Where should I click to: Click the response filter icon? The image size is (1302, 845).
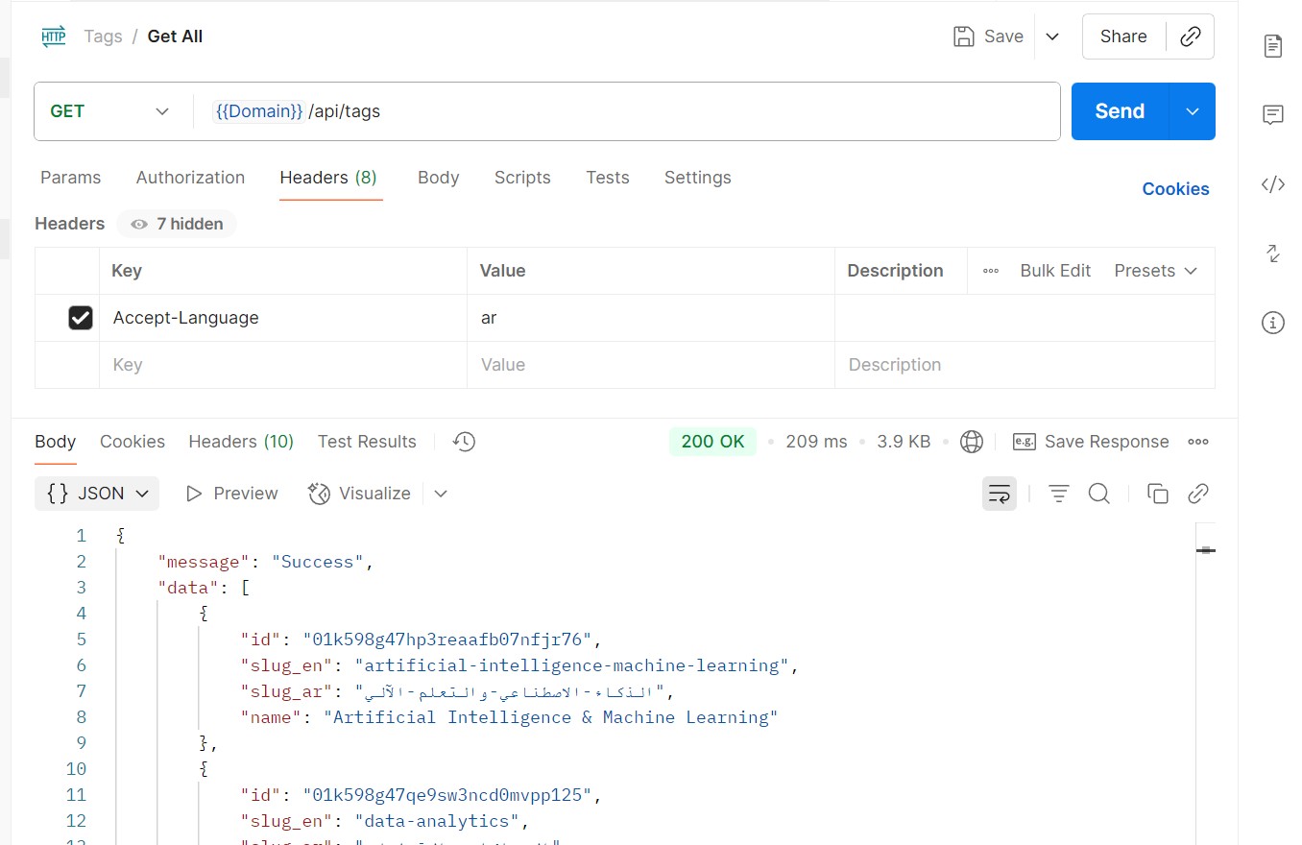point(1058,494)
